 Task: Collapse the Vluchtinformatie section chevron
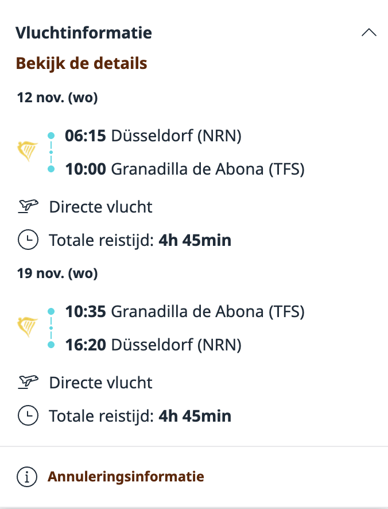369,33
